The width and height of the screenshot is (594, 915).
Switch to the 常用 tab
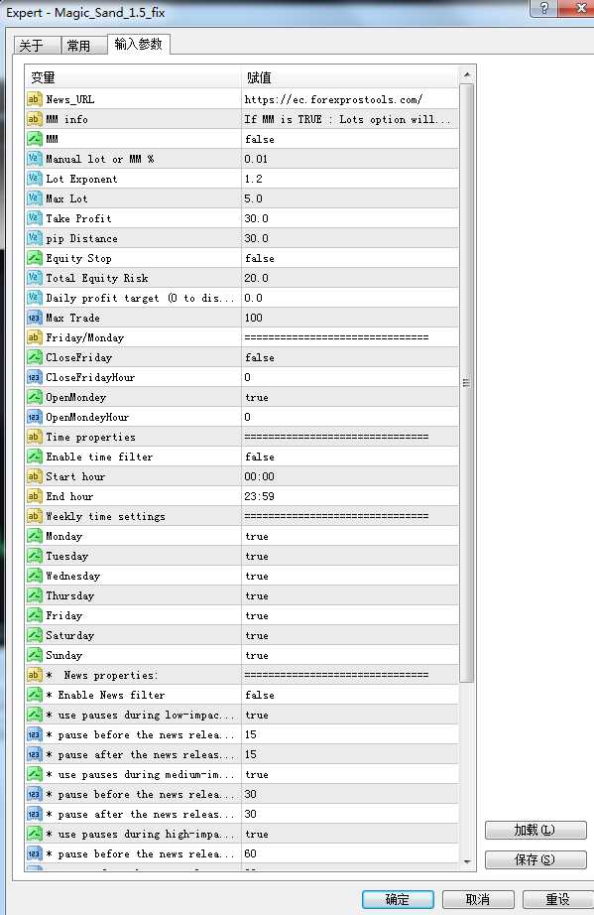click(x=78, y=46)
